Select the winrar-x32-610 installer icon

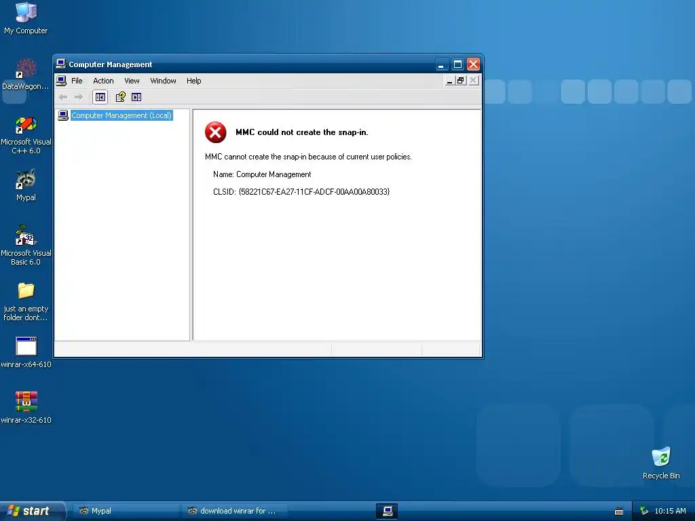[x=26, y=408]
